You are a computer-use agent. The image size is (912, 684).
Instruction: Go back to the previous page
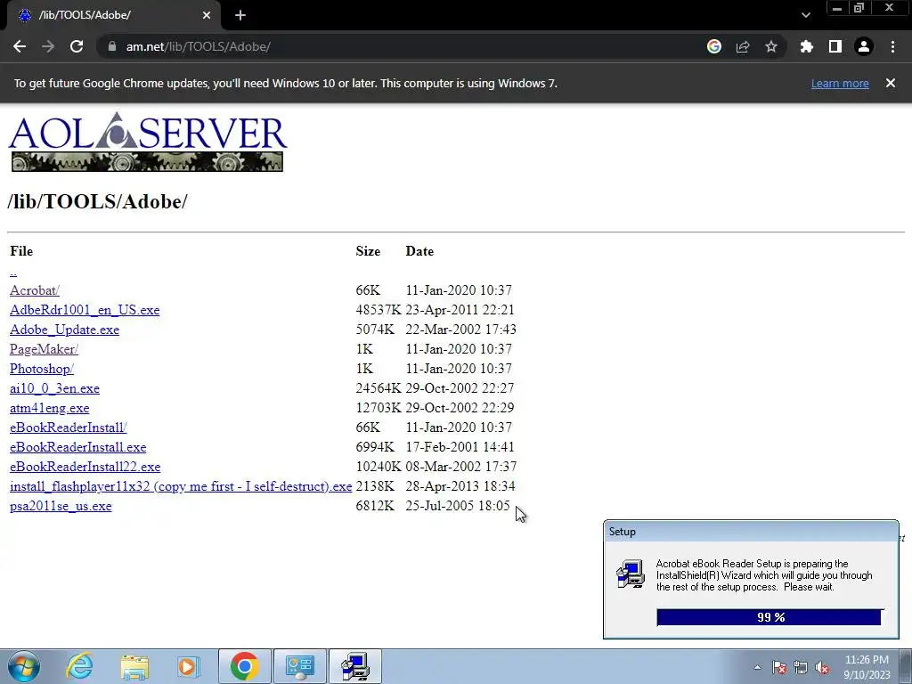click(x=20, y=46)
